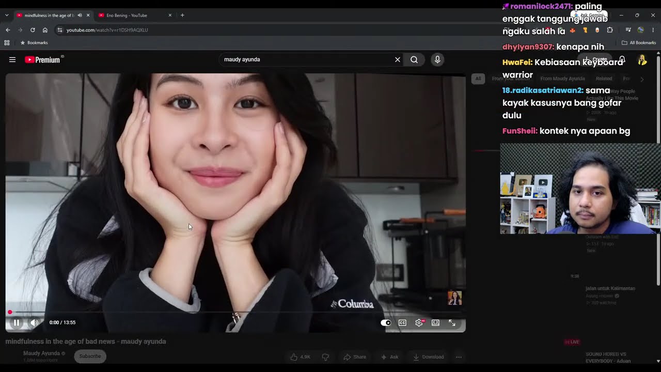Open the jalan untuk Kalimantan video
The width and height of the screenshot is (661, 372).
pos(610,288)
